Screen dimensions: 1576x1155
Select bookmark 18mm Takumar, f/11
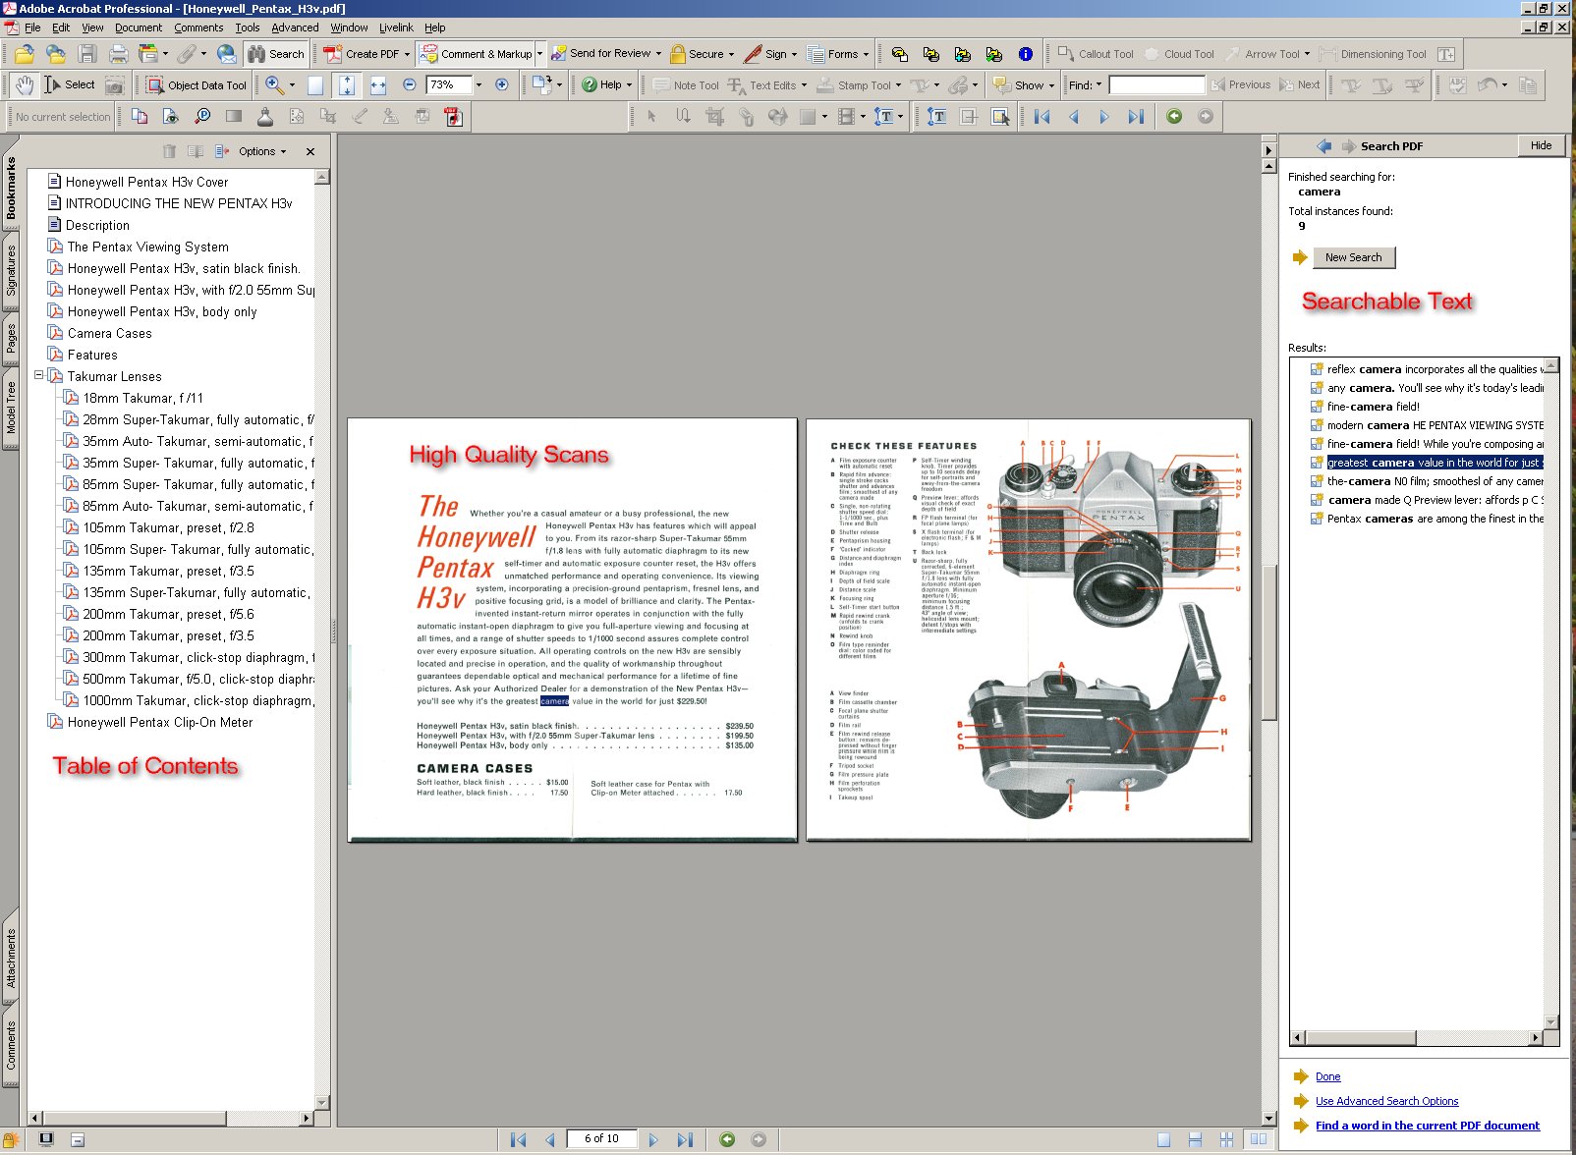click(142, 398)
